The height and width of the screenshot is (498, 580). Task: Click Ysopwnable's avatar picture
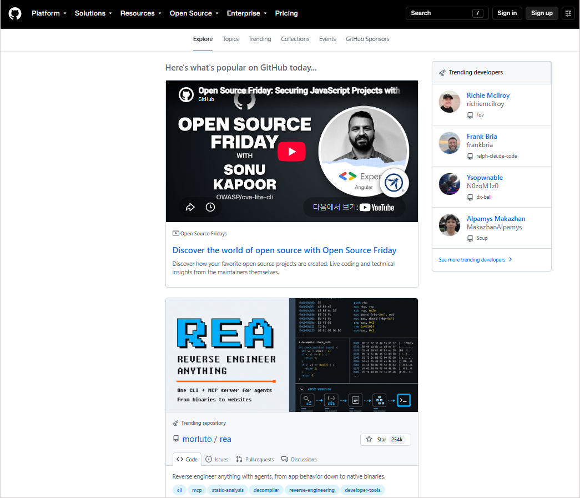pyautogui.click(x=450, y=184)
